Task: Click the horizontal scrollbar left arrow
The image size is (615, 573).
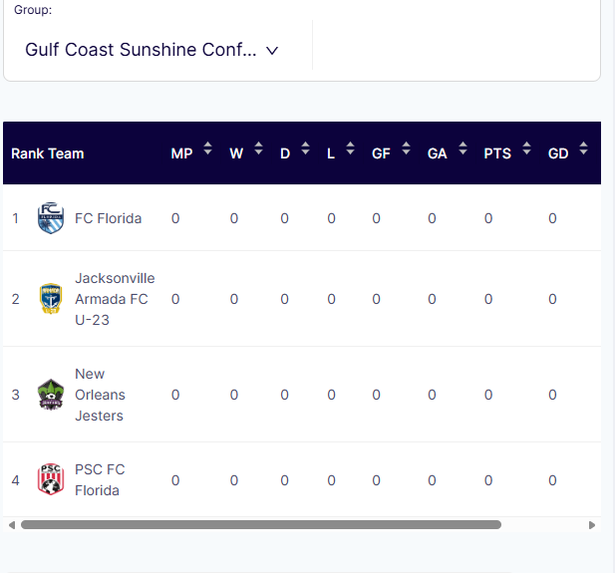Action: pos(12,525)
